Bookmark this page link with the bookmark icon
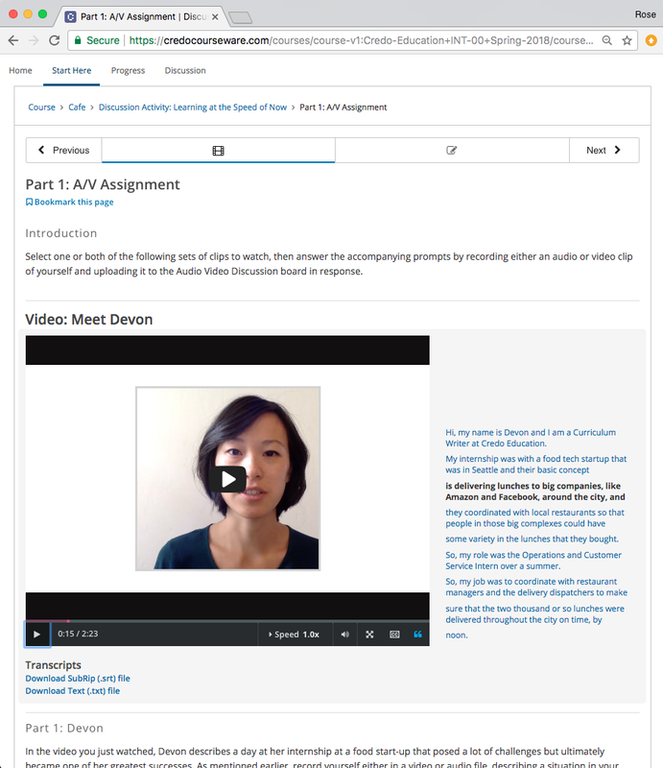Screen dimensions: 663x768 69,202
